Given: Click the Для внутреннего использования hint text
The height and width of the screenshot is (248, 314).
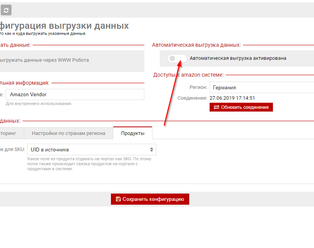Looking at the screenshot, I should pos(38,103).
